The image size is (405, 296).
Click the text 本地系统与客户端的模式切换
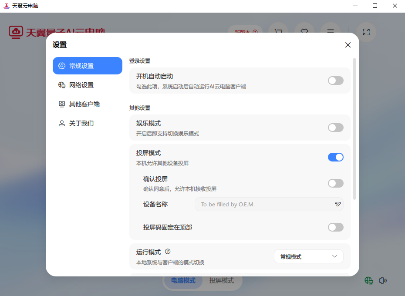pyautogui.click(x=170, y=262)
